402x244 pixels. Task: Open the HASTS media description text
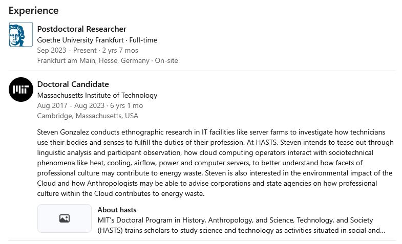(241, 225)
